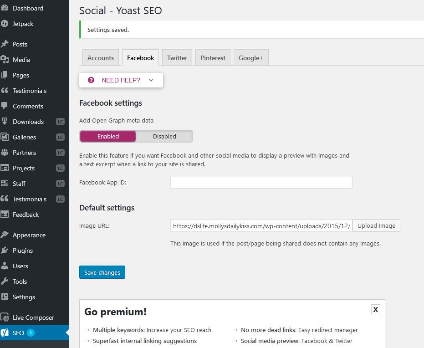Click the Yoast SEO logo icon

[5, 333]
